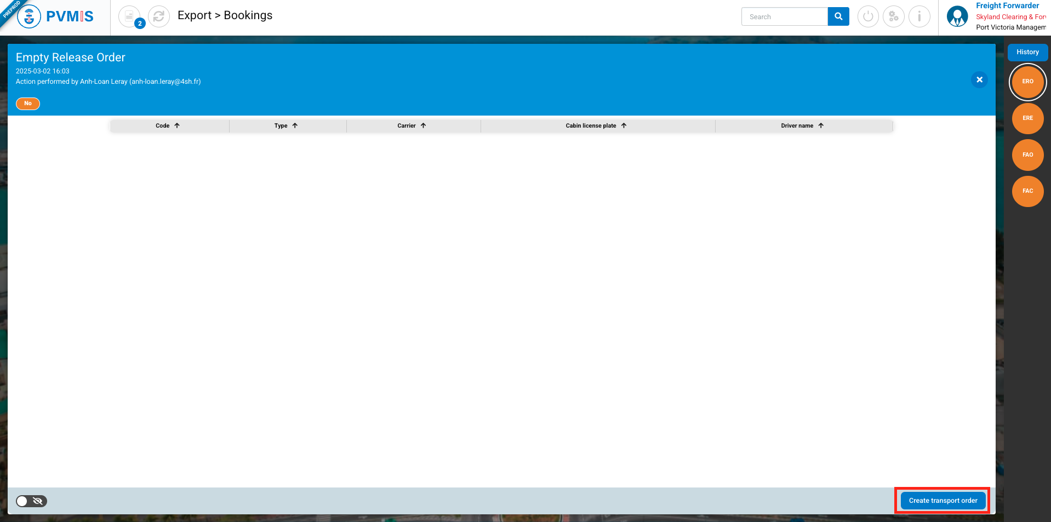Click the refresh arrows icon
This screenshot has height=522, width=1051.
(159, 17)
